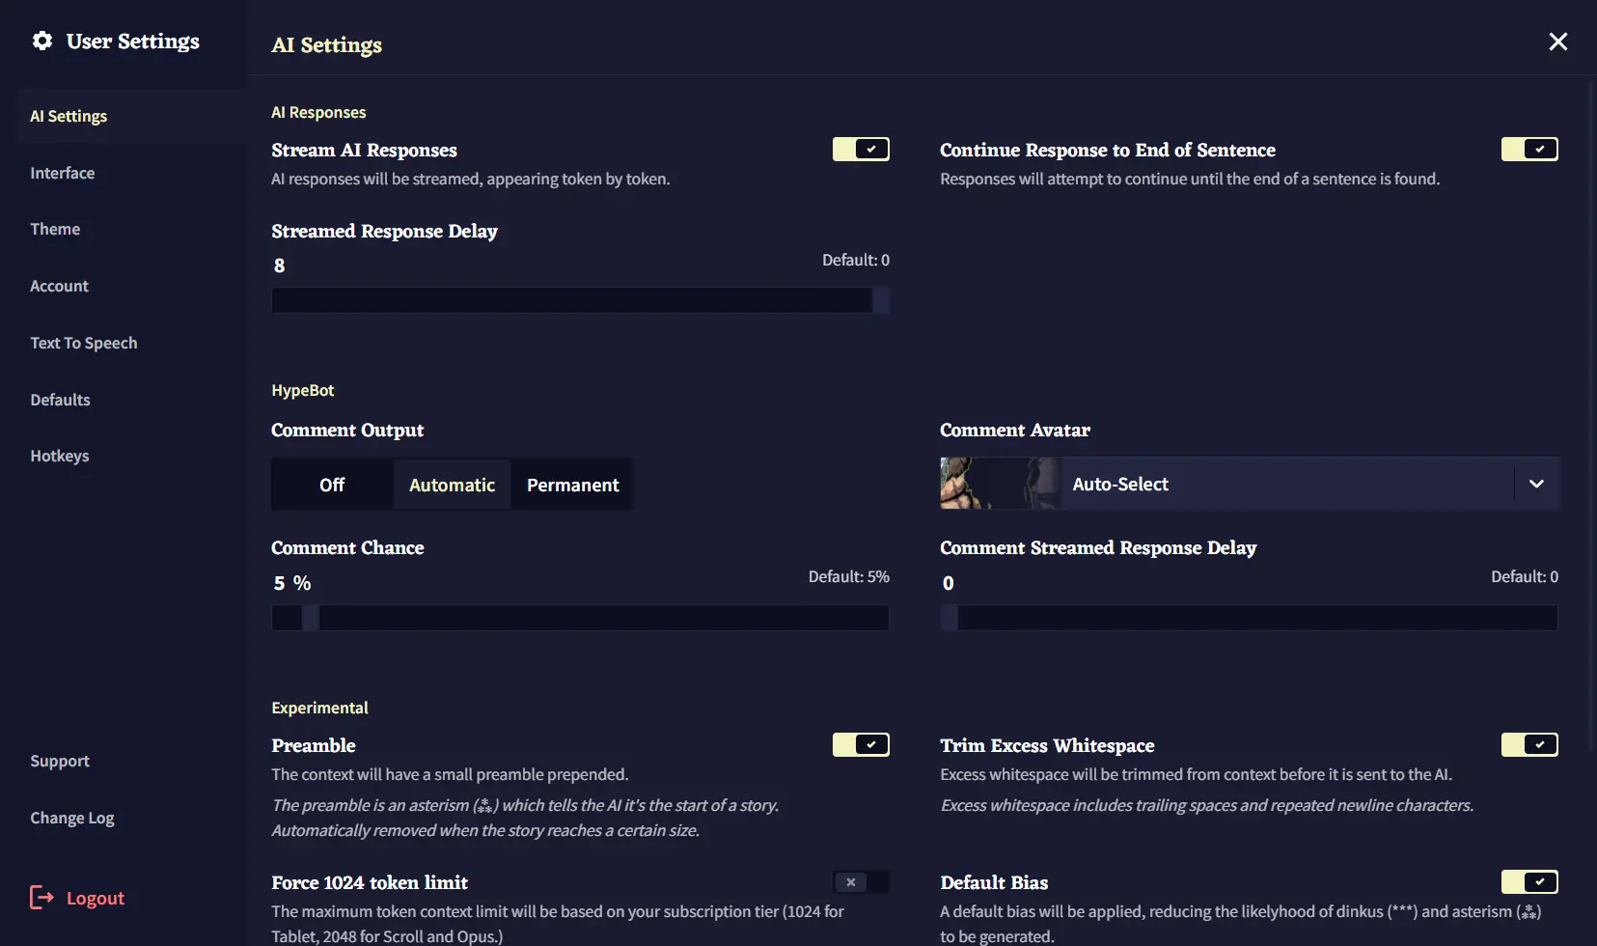Enable Force 1024 token limit
This screenshot has width=1597, height=946.
(860, 881)
